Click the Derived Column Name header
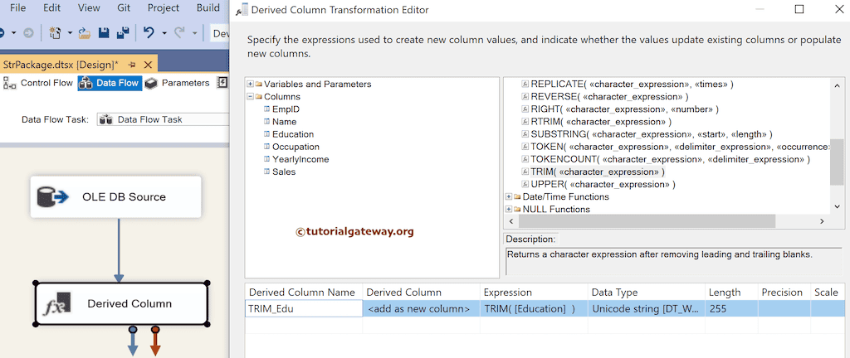Screen dimensions: 850x358 click(304, 293)
